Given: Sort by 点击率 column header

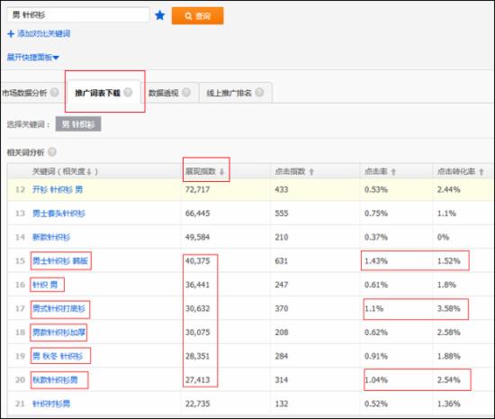Looking at the screenshot, I should pos(380,171).
